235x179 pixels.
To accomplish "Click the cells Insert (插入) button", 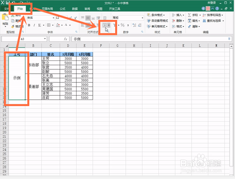I will point(178,15).
